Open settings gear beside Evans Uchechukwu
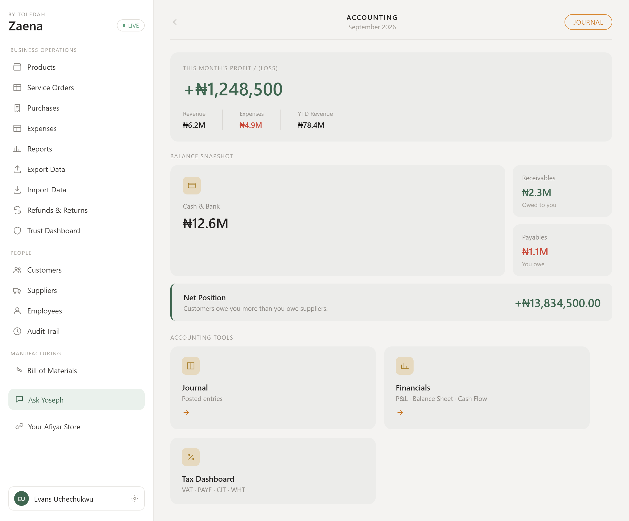 coord(134,498)
